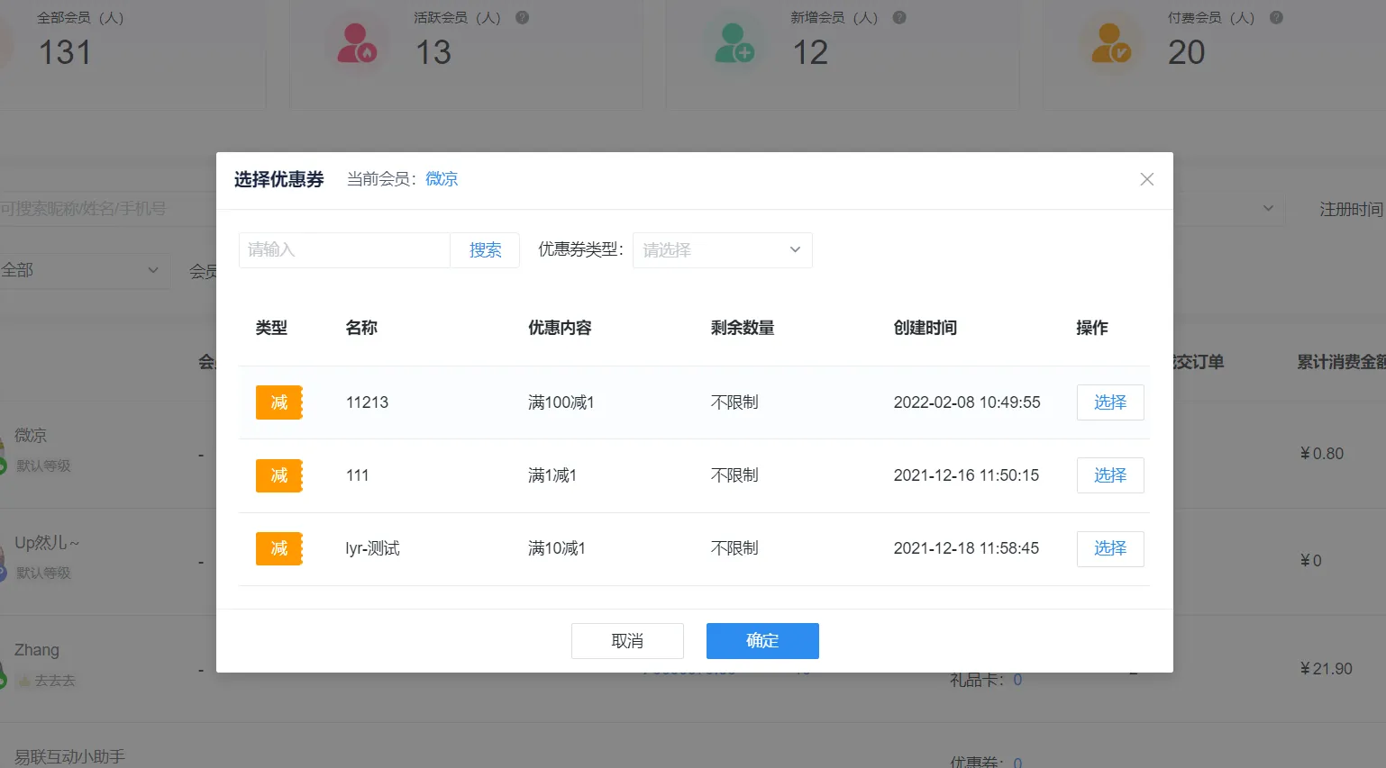This screenshot has height=768, width=1386.
Task: Click the 礼品卡 count link
Action: [x=1017, y=681]
